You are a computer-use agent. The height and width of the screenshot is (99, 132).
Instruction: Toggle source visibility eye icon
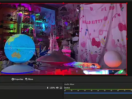[x=57, y=88]
